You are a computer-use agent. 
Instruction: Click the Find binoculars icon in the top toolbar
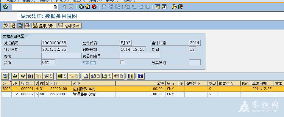111,7
